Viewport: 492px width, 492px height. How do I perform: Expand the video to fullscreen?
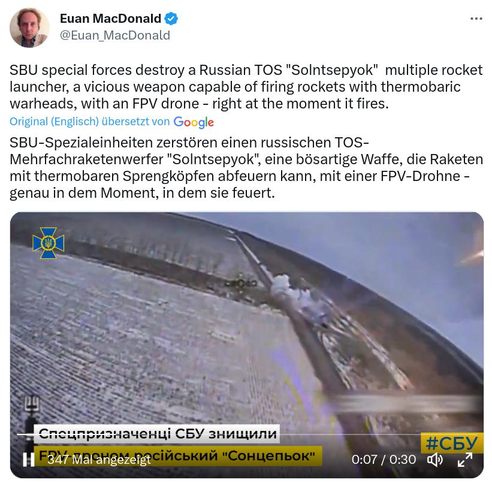(465, 460)
